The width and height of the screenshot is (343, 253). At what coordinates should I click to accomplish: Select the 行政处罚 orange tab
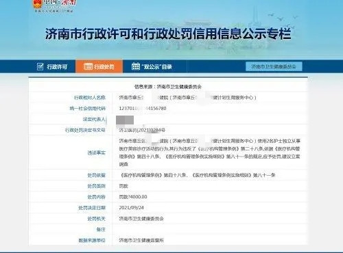coord(99,66)
